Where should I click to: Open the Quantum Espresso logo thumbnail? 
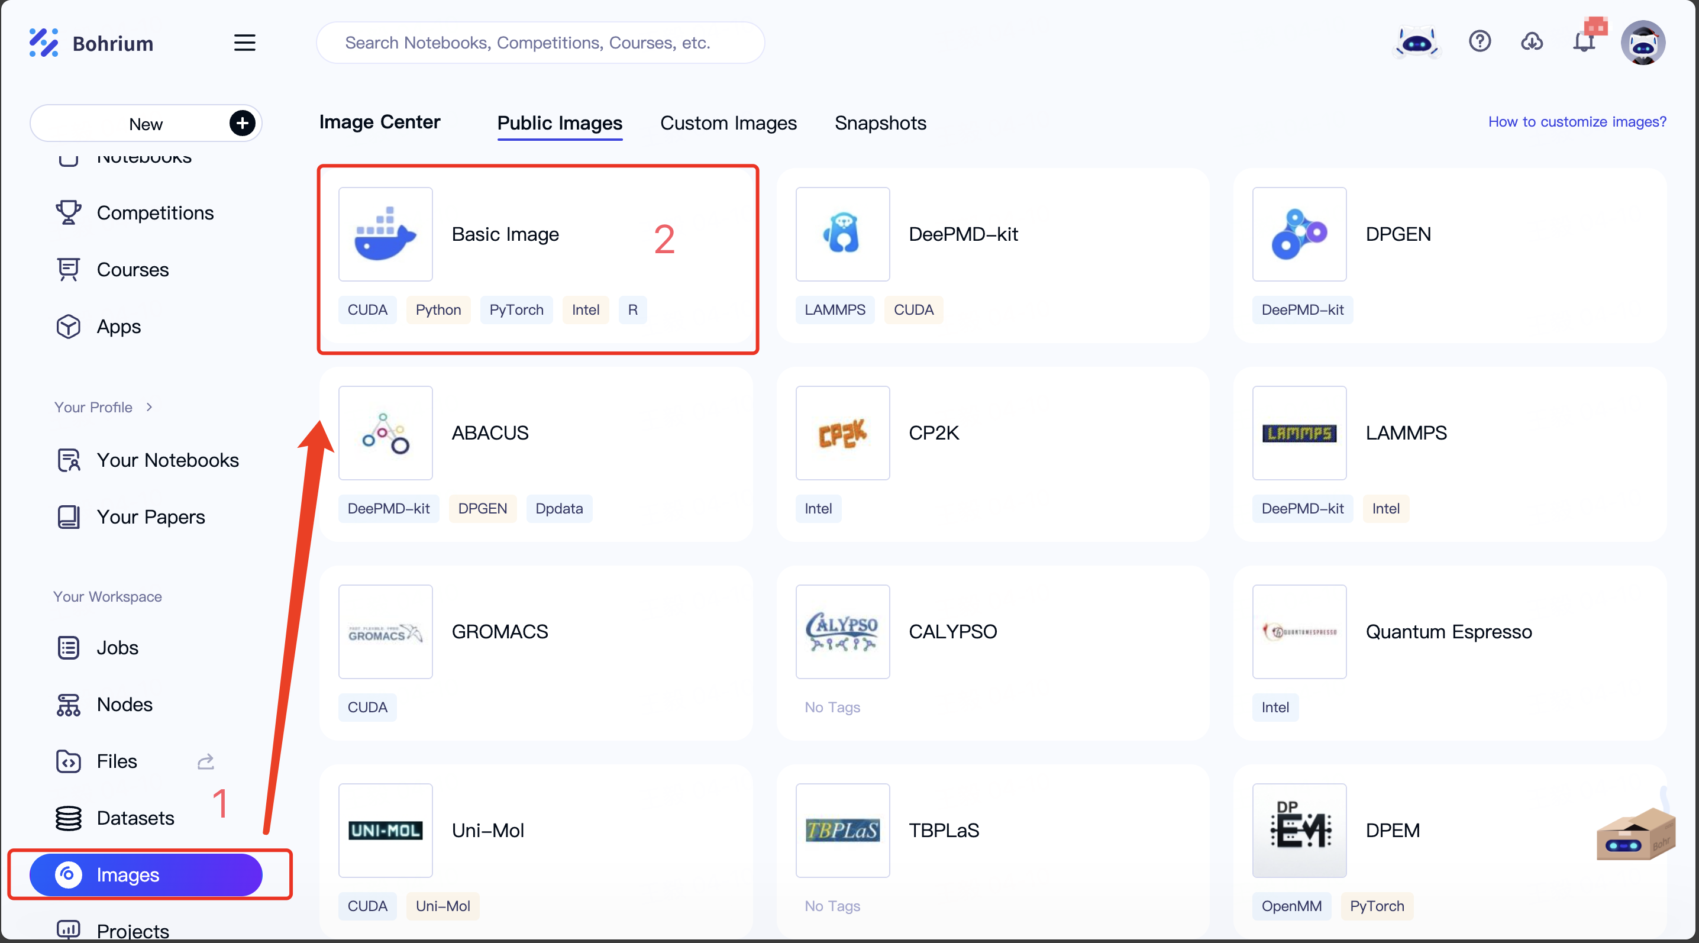click(x=1299, y=632)
